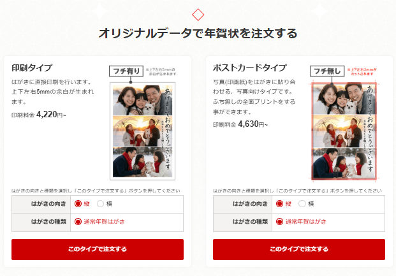396x276 pixels.
Task: Select 縦 orientation in 印刷タイプ card
Action: [78, 204]
